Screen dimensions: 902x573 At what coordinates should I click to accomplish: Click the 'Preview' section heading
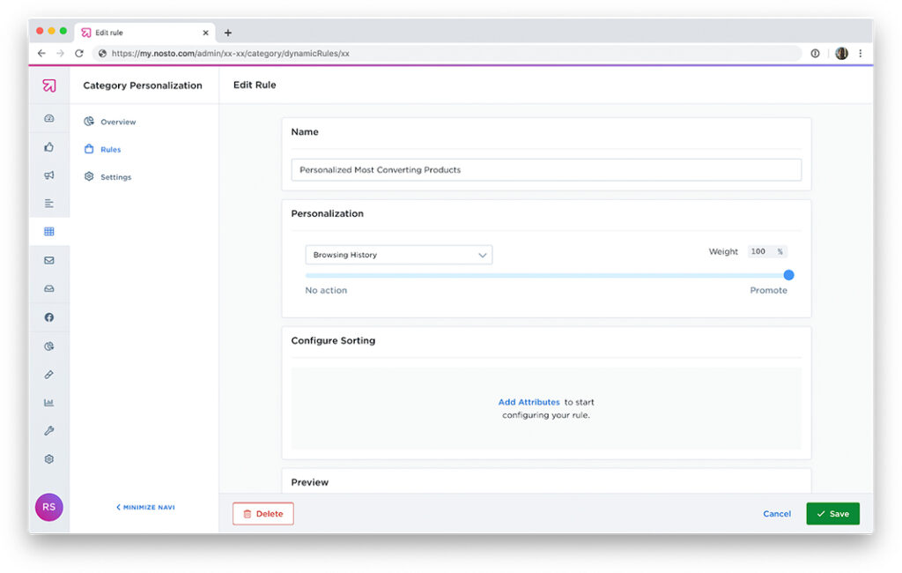click(309, 482)
